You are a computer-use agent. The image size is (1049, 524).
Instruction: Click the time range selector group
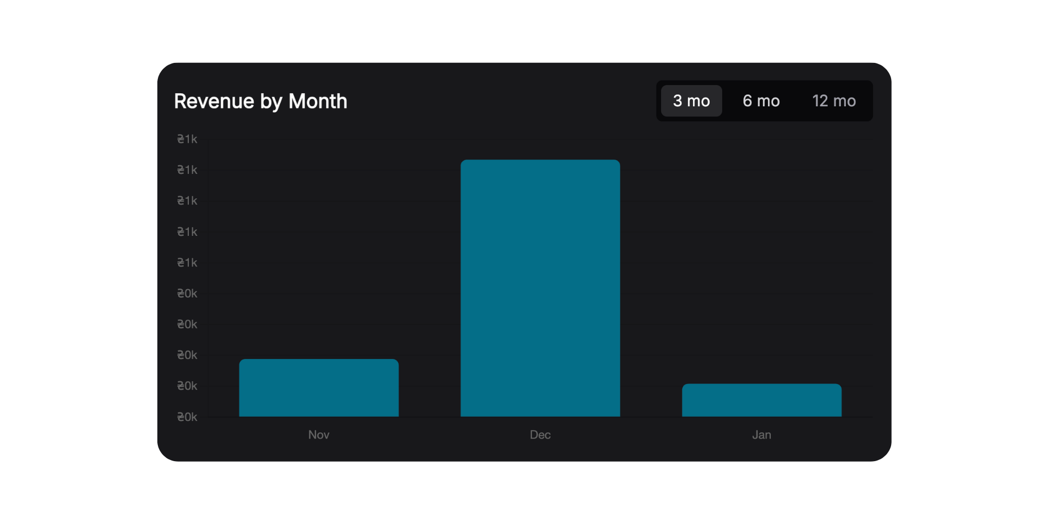[x=765, y=101]
